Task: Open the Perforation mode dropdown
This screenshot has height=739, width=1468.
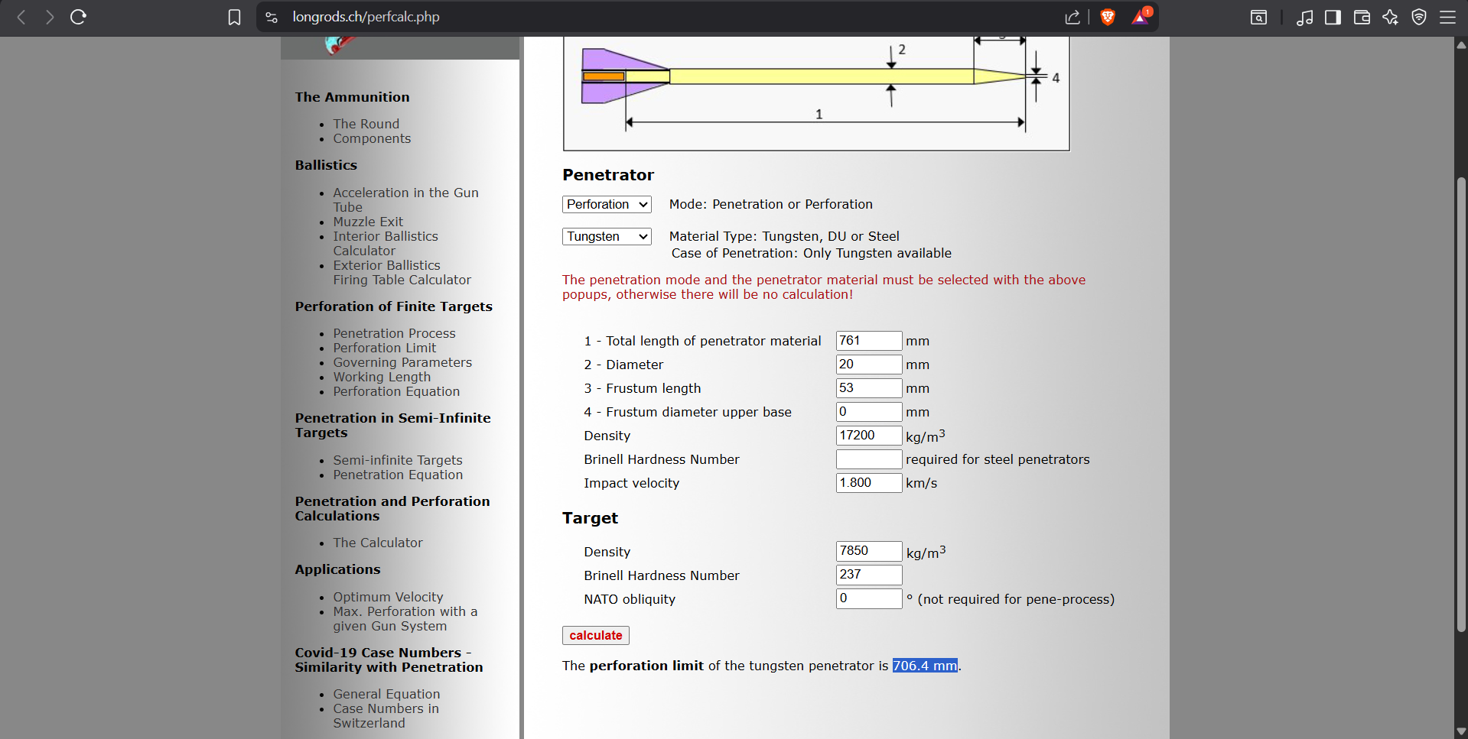Action: [x=607, y=204]
